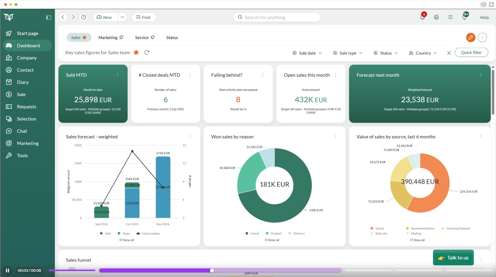Toggle Show all under Value of sales chart

(418, 240)
